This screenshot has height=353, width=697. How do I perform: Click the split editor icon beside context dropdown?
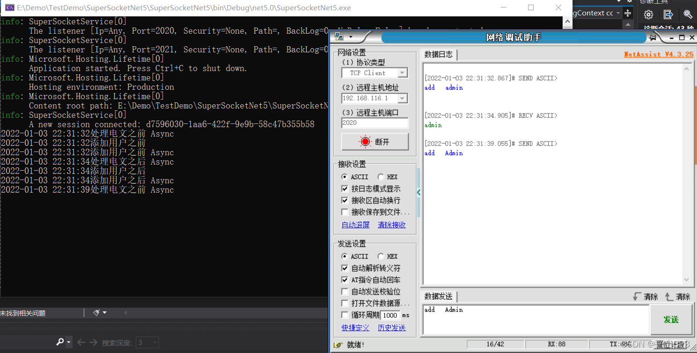coord(628,14)
